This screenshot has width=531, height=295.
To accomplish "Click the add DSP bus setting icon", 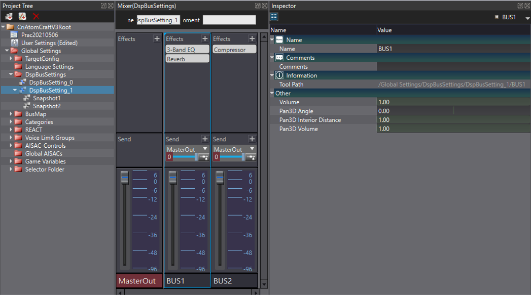I will click(8, 16).
